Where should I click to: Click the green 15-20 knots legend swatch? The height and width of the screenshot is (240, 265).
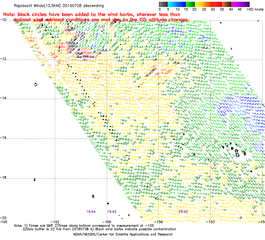190,4
